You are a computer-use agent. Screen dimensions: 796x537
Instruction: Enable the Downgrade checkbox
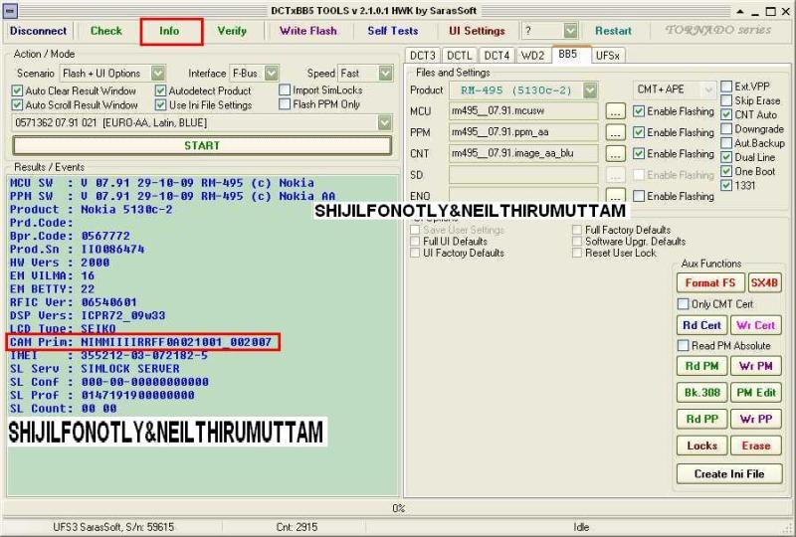(726, 129)
